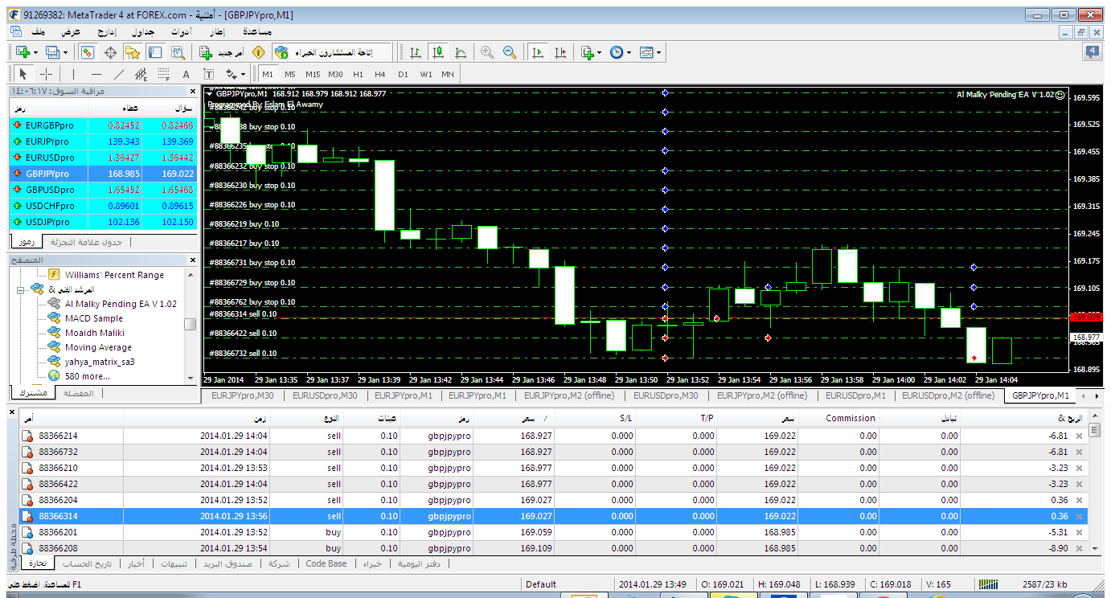The width and height of the screenshot is (1111, 598).
Task: Close order 88366214 with its X
Action: (1079, 436)
